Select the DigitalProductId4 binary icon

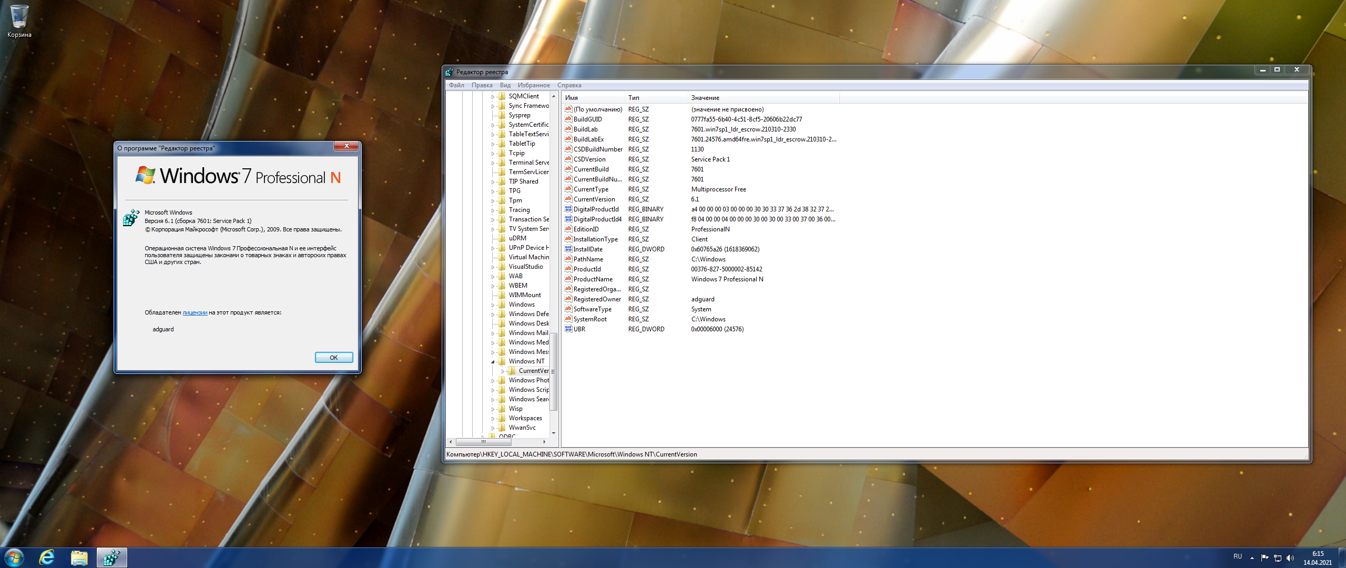pos(568,219)
